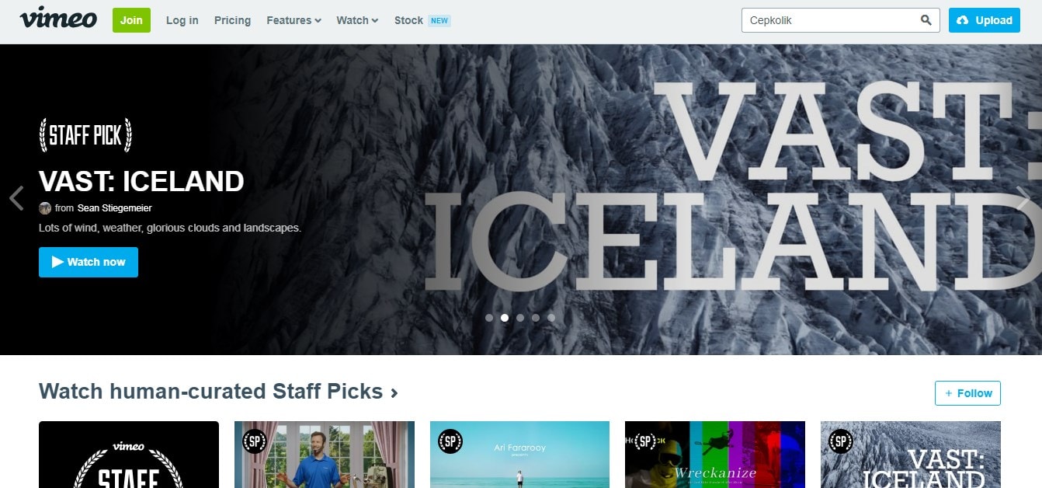Select the third carousel dot
Viewport: 1042px width, 488px height.
[x=520, y=318]
